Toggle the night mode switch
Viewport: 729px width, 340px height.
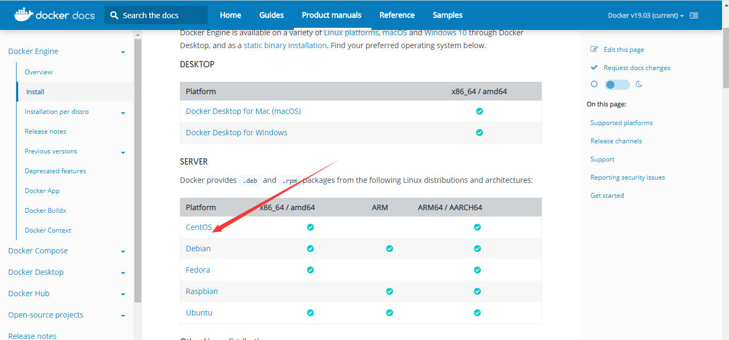click(x=617, y=84)
